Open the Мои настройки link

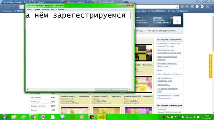pos(158,20)
